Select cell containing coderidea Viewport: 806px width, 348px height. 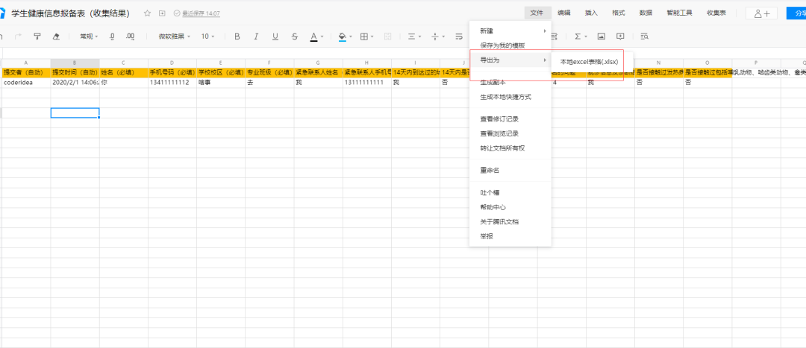coord(26,82)
